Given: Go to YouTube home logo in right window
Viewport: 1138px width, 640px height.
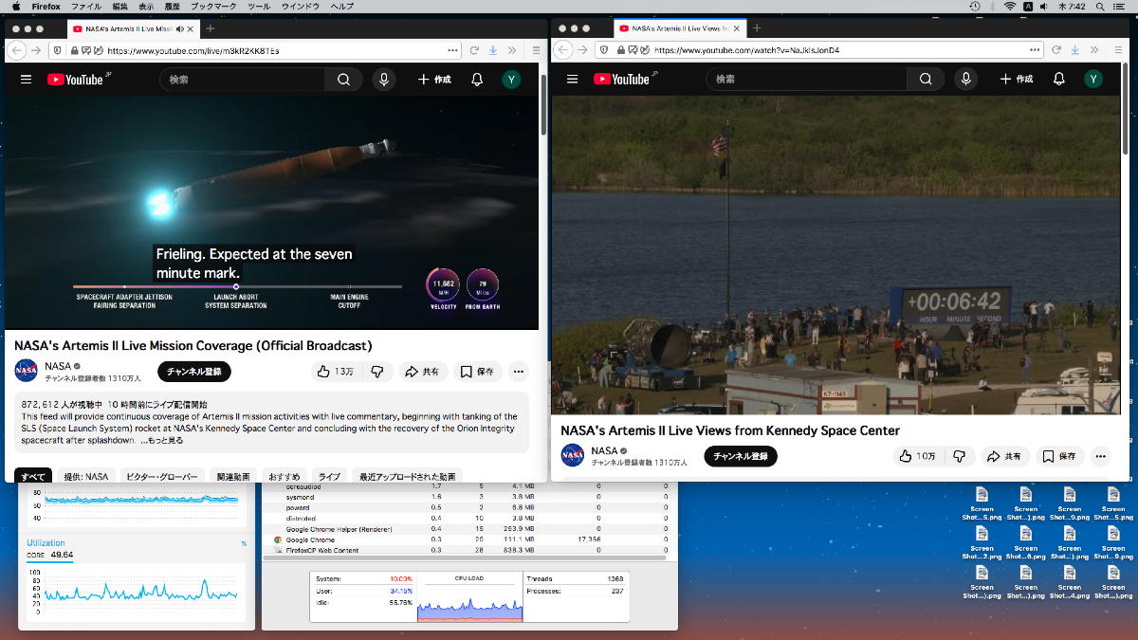Looking at the screenshot, I should coord(622,80).
